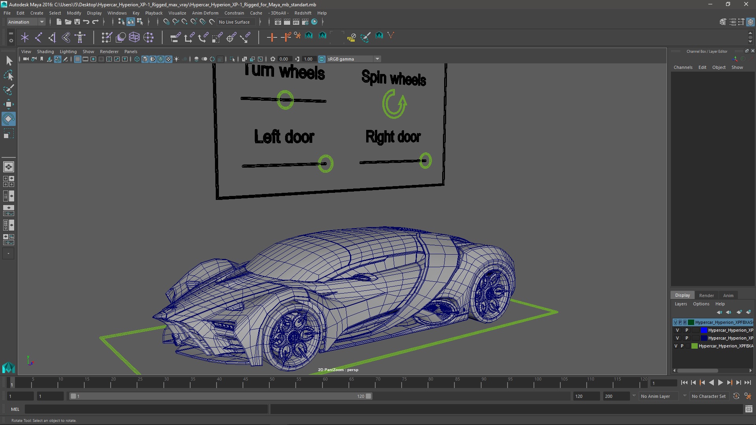Open the viewport Shading menu
Image resolution: width=756 pixels, height=425 pixels.
[x=45, y=52]
